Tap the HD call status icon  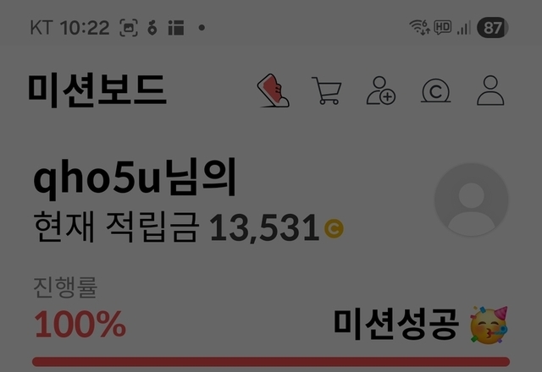coord(442,27)
